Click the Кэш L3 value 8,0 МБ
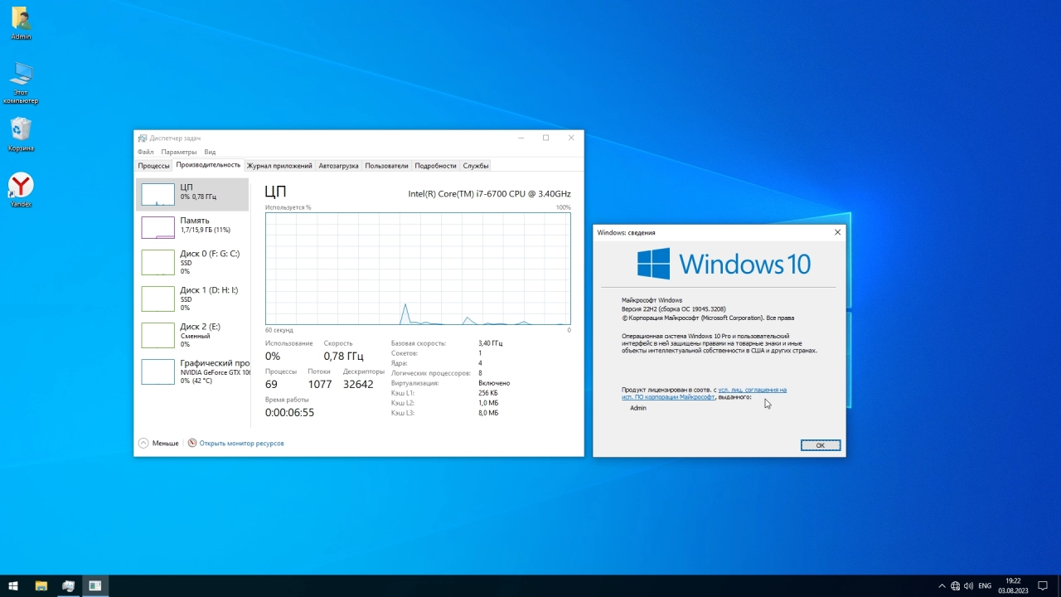The image size is (1061, 597). pyautogui.click(x=488, y=413)
